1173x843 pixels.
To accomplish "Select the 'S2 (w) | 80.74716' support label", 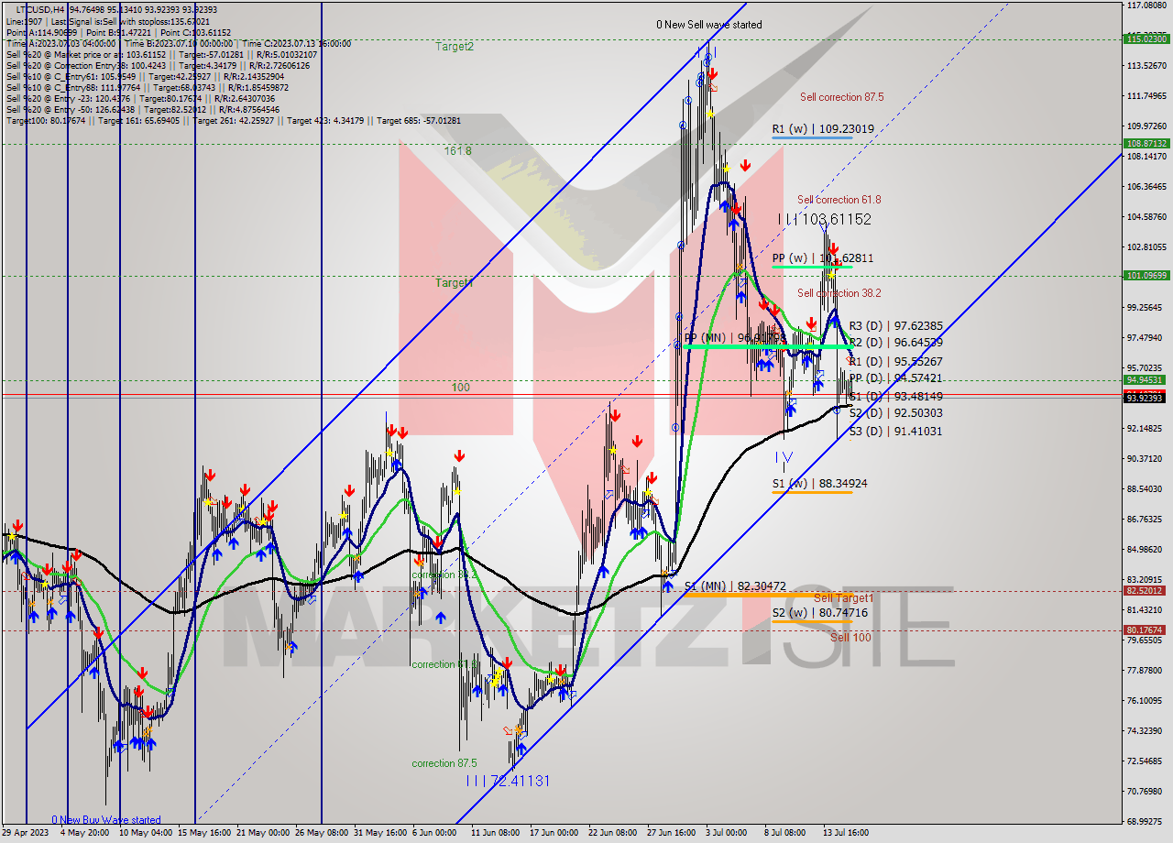I will click(819, 613).
